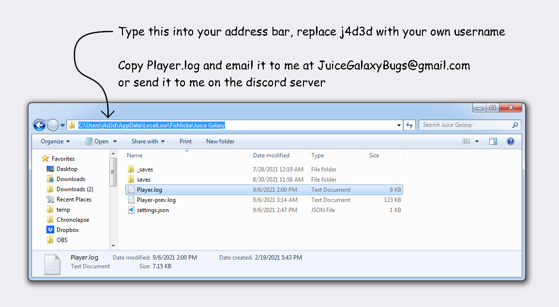559x307 pixels.
Task: Click the navigation pane scrollbar thumb
Action: [x=113, y=171]
